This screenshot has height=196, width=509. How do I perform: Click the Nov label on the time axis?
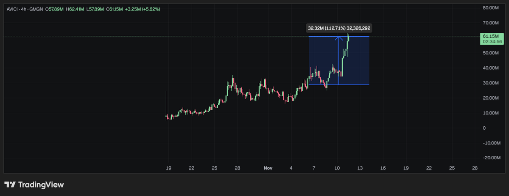click(x=268, y=168)
